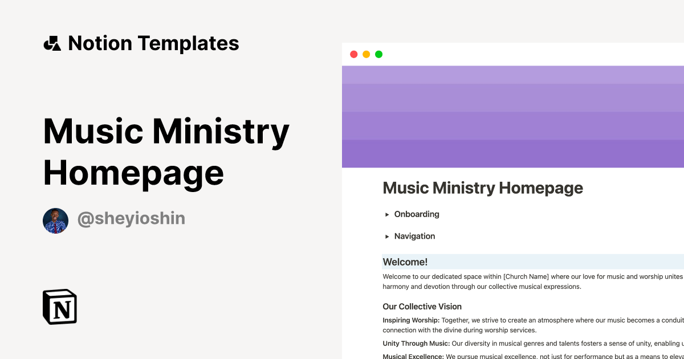The width and height of the screenshot is (684, 359).
Task: Expand the Onboarding section
Action: 417,214
